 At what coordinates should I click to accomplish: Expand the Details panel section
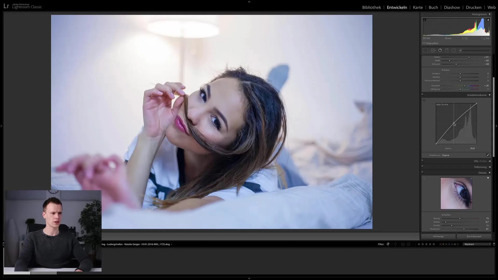[x=490, y=173]
